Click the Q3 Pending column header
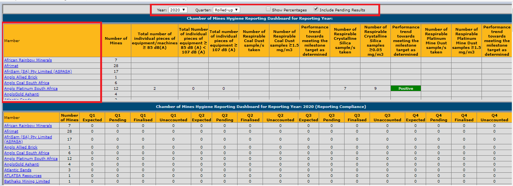The image size is (513, 186). [332, 117]
